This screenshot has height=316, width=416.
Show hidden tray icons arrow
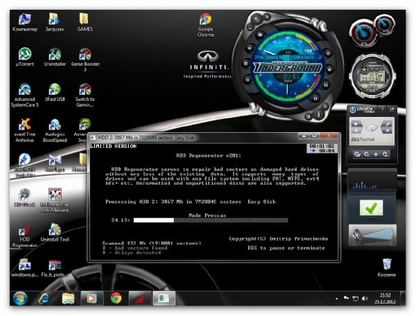tap(337, 299)
